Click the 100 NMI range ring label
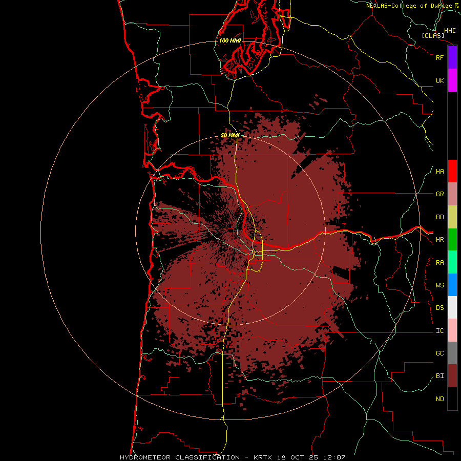Screen dimensions: 461x461 coord(230,40)
